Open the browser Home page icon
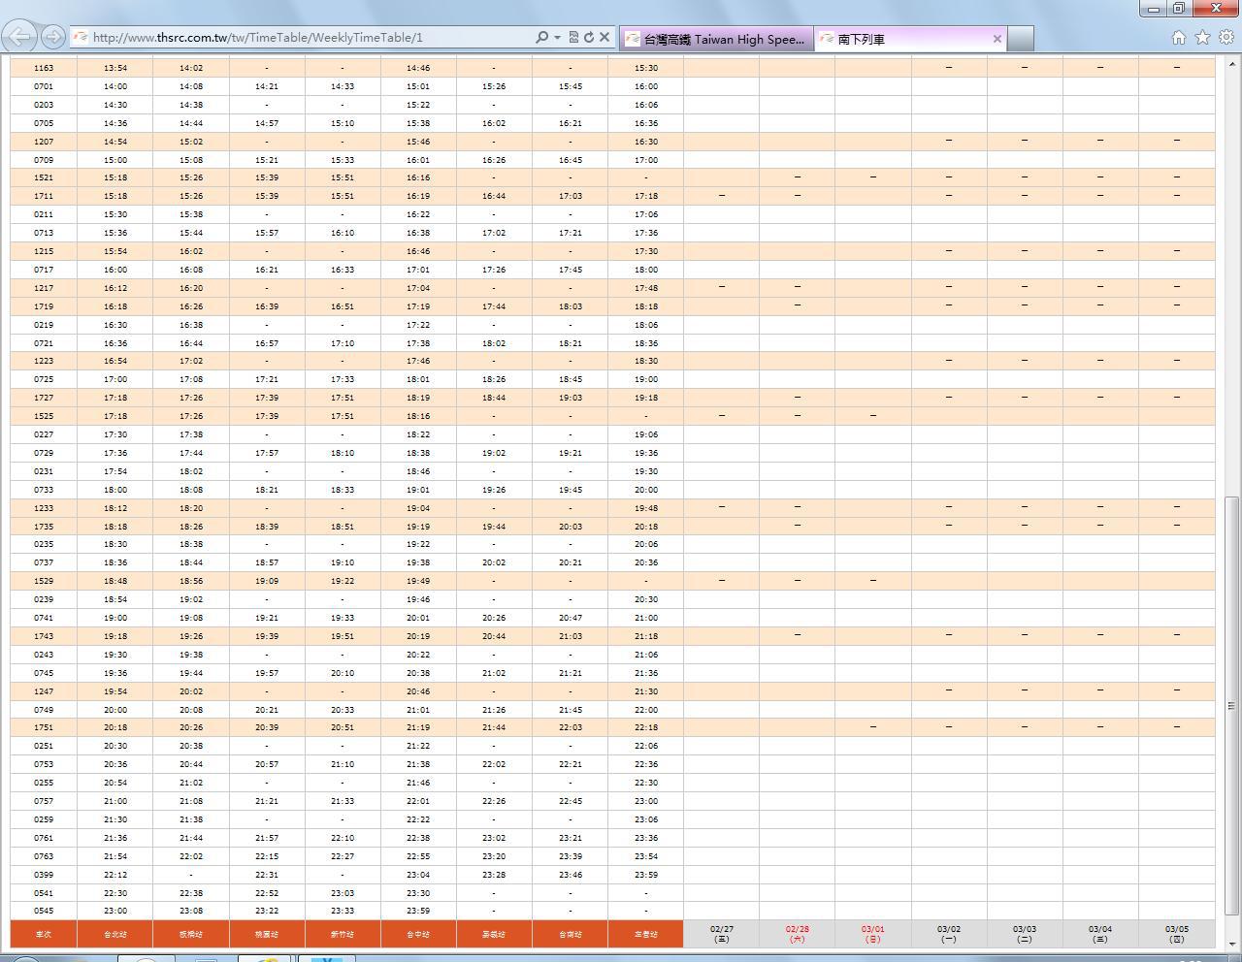 coord(1178,37)
